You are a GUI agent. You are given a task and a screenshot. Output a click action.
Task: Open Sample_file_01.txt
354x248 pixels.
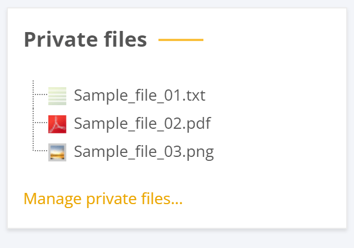coord(139,96)
